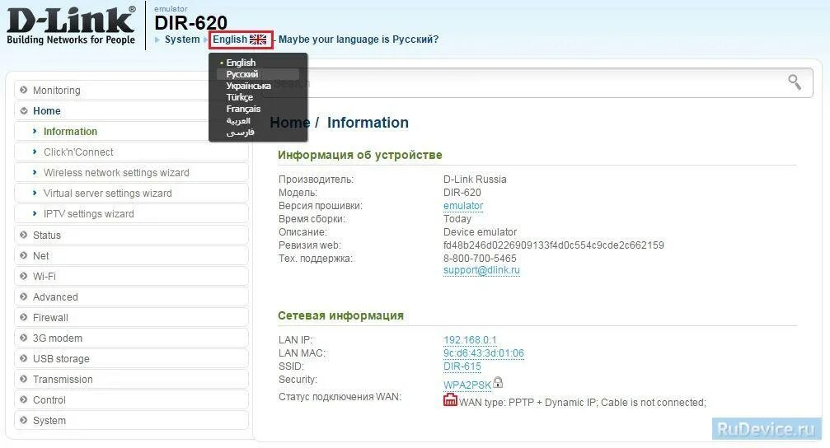This screenshot has width=830, height=448.
Task: Expand the Firewall menu section
Action: [x=131, y=317]
